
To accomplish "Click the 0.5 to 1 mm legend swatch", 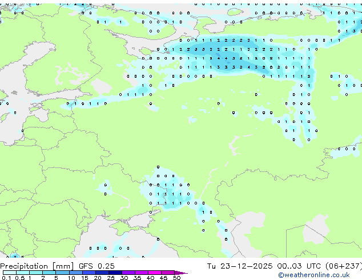I will click(x=23, y=273).
